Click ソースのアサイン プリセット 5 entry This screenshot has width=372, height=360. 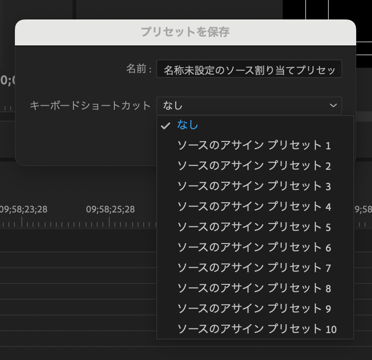click(x=254, y=227)
